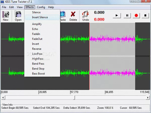Click the partially hidden Paste toolbar icon
The width and height of the screenshot is (151, 113).
[x=63, y=14]
